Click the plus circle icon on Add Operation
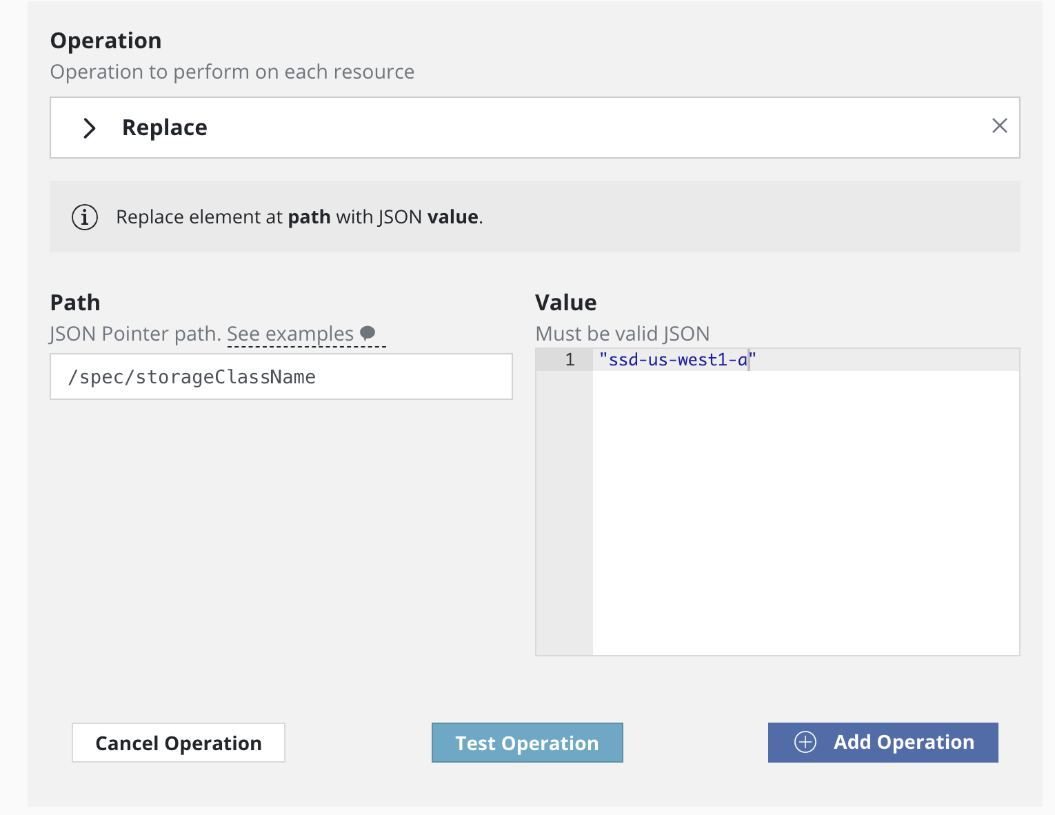Screen dimensions: 1055x815 coord(805,742)
